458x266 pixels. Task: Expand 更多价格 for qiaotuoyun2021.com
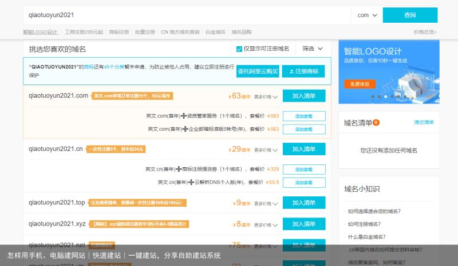266,96
